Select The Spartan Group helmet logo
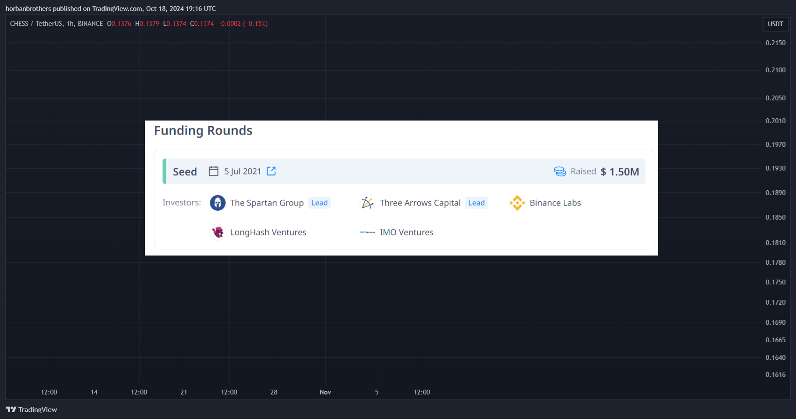796x419 pixels. (218, 203)
